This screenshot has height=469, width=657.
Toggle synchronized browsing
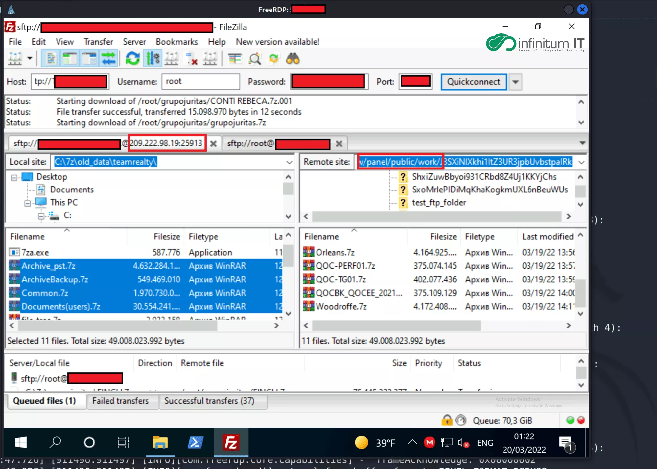(x=273, y=59)
